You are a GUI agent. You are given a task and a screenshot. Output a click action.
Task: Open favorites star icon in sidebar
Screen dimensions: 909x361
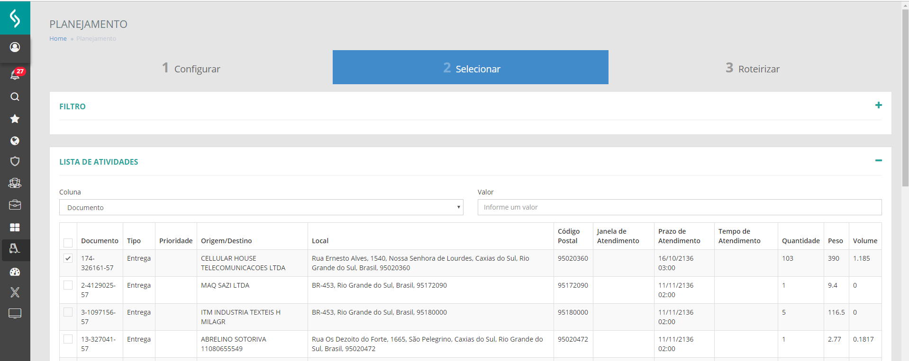tap(15, 119)
